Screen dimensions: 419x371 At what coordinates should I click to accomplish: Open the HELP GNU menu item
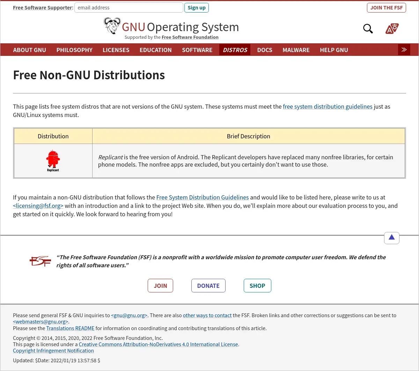coord(334,50)
